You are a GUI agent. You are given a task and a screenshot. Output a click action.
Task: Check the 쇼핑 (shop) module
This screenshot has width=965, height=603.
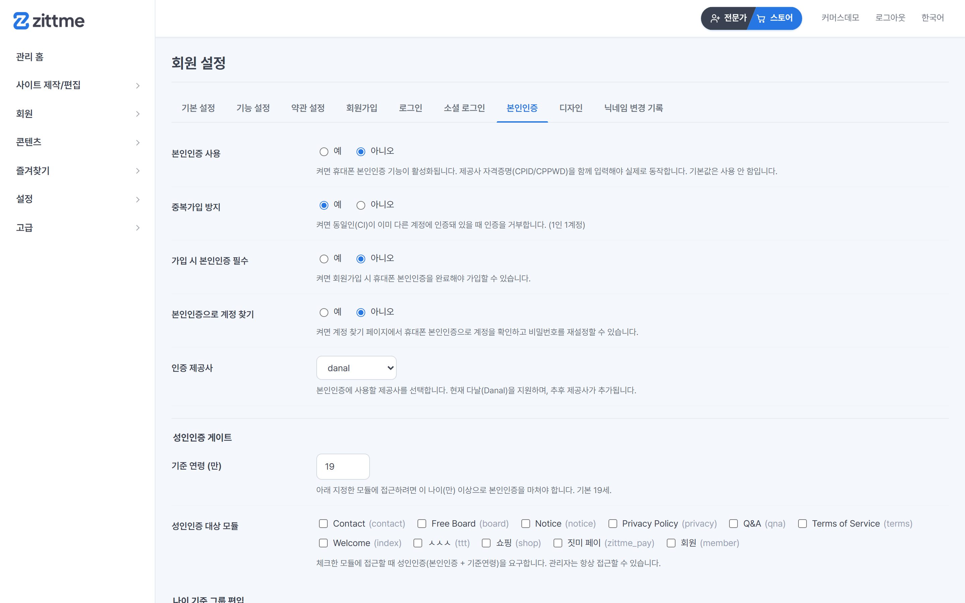click(x=486, y=543)
